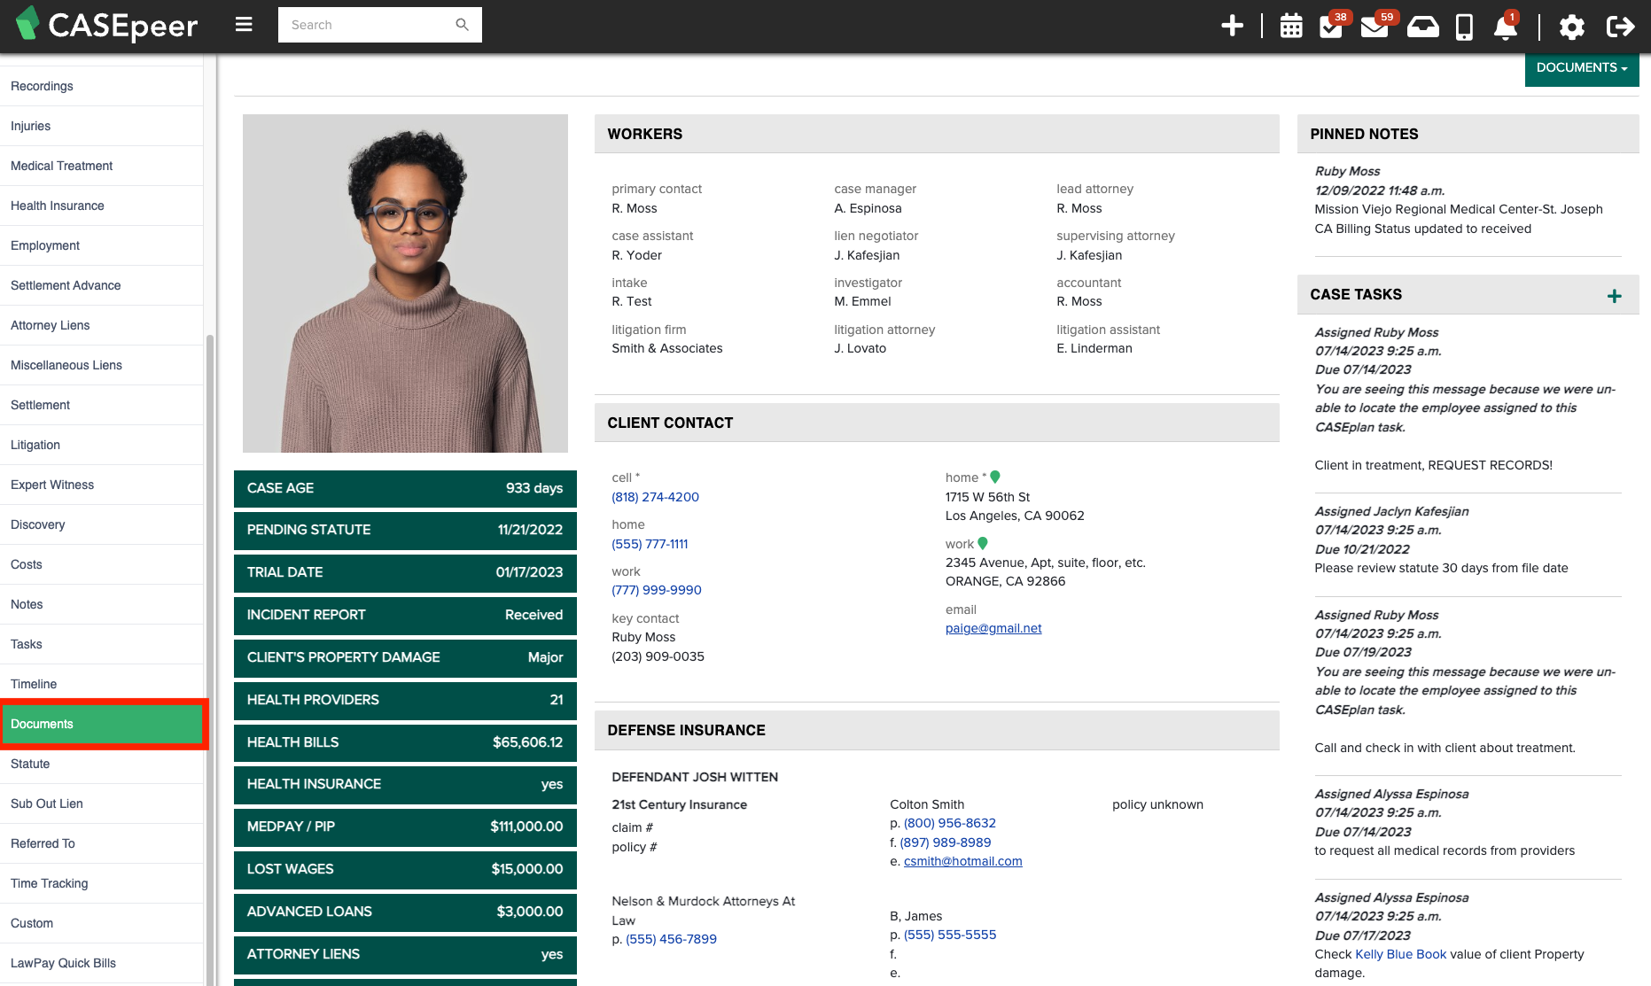This screenshot has height=986, width=1651.
Task: Click the sidebar vertical scrollbar
Action: pos(210,660)
